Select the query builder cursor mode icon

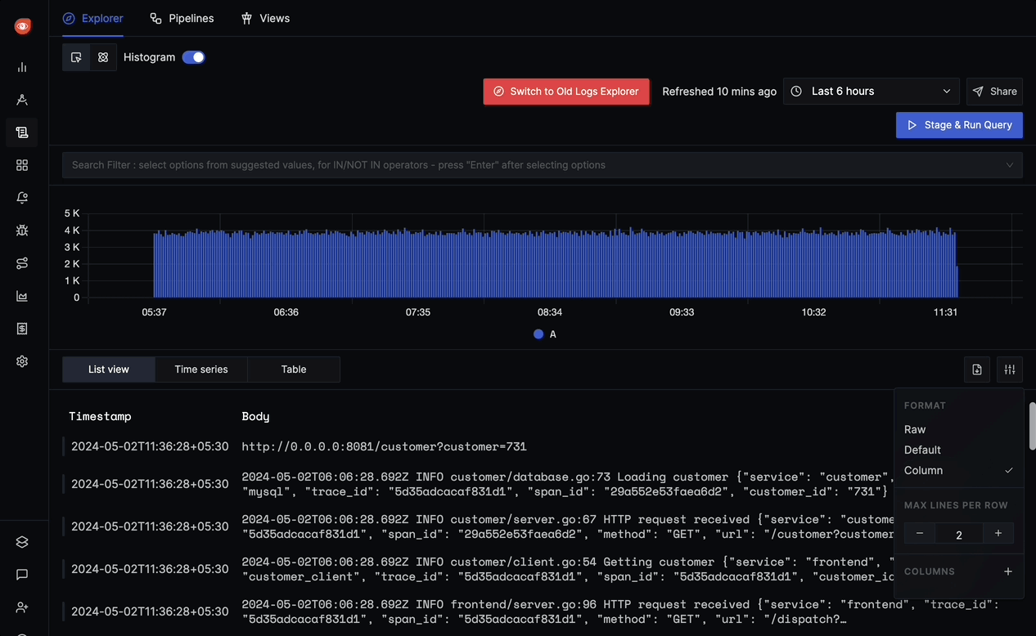coord(76,57)
